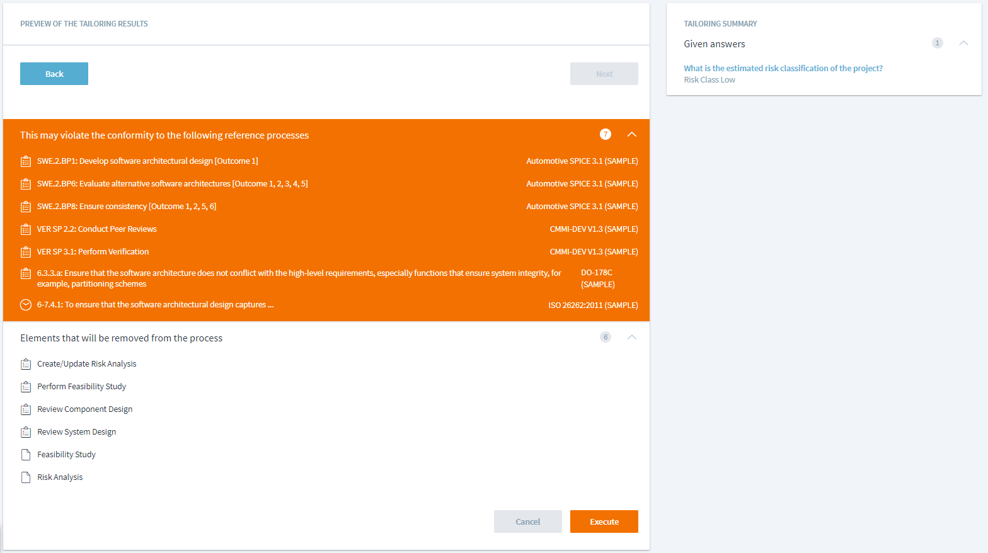Click the clipboard icon beside SWE.2.BP1
988x553 pixels.
pyautogui.click(x=26, y=161)
